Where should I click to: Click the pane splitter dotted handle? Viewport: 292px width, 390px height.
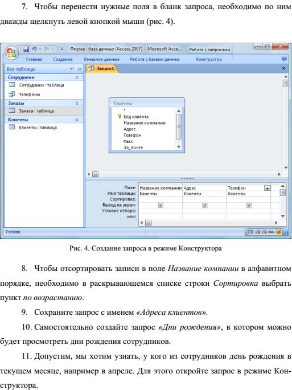(x=187, y=179)
